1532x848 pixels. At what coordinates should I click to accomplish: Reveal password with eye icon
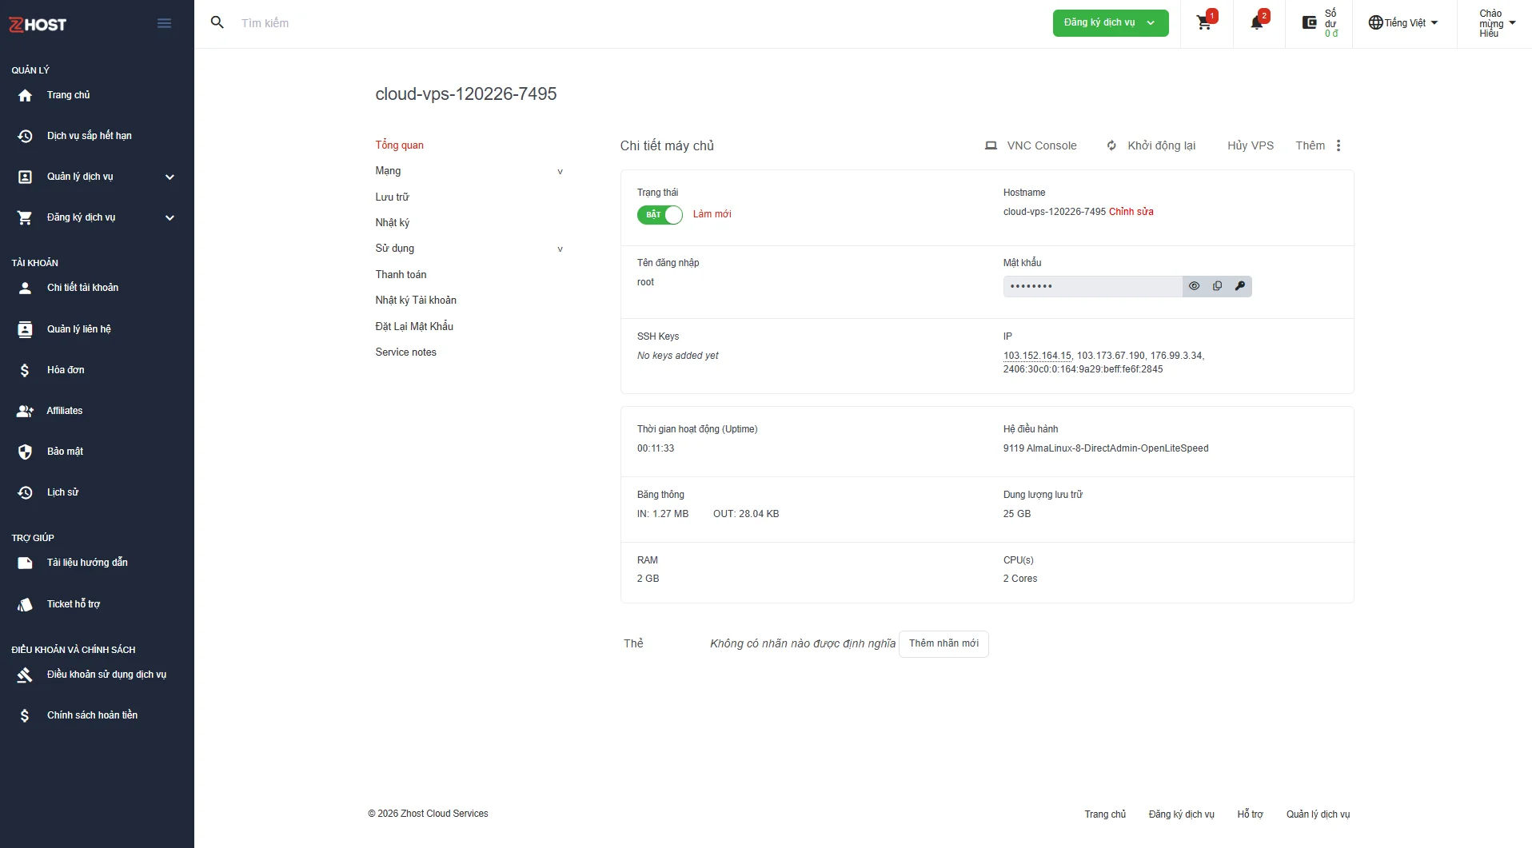(1194, 286)
